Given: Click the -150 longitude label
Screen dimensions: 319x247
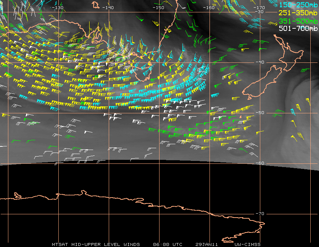Looking at the screenshot, I should click(158, 8).
